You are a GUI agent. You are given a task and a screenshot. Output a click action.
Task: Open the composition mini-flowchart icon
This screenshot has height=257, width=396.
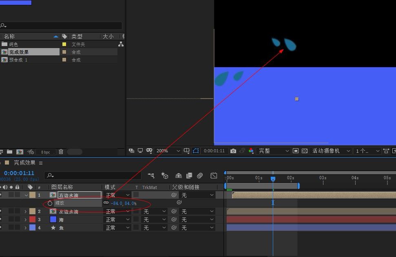point(151,175)
